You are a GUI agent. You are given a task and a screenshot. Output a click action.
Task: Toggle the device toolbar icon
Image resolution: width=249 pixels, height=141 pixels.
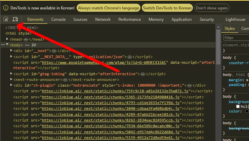(x=15, y=19)
